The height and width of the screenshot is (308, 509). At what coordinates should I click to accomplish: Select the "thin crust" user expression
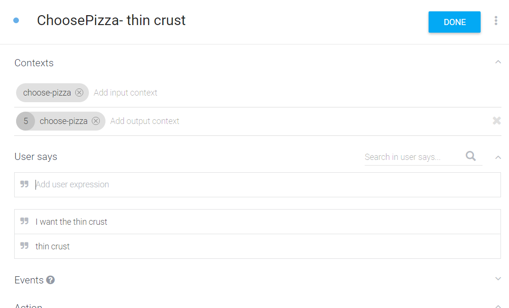pos(53,246)
